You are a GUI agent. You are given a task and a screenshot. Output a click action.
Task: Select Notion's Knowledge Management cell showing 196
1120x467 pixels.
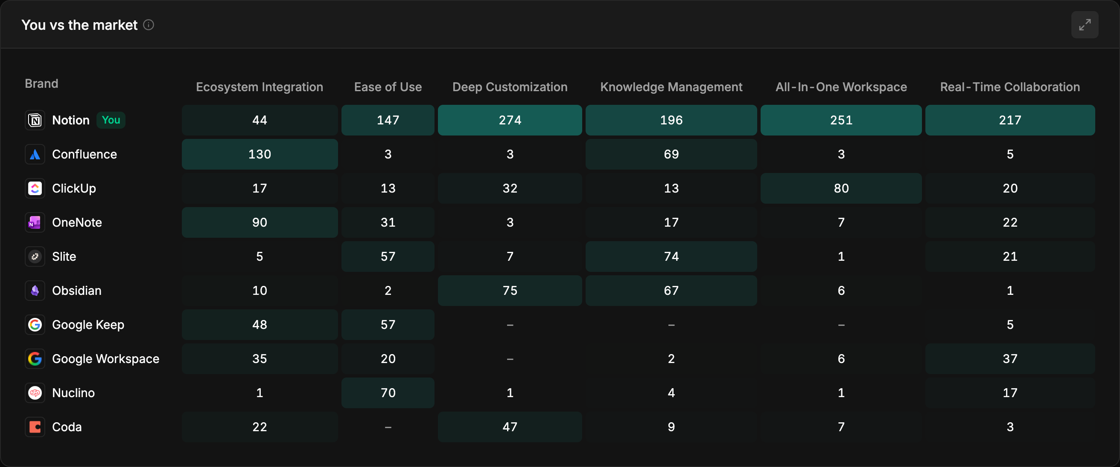(x=671, y=120)
